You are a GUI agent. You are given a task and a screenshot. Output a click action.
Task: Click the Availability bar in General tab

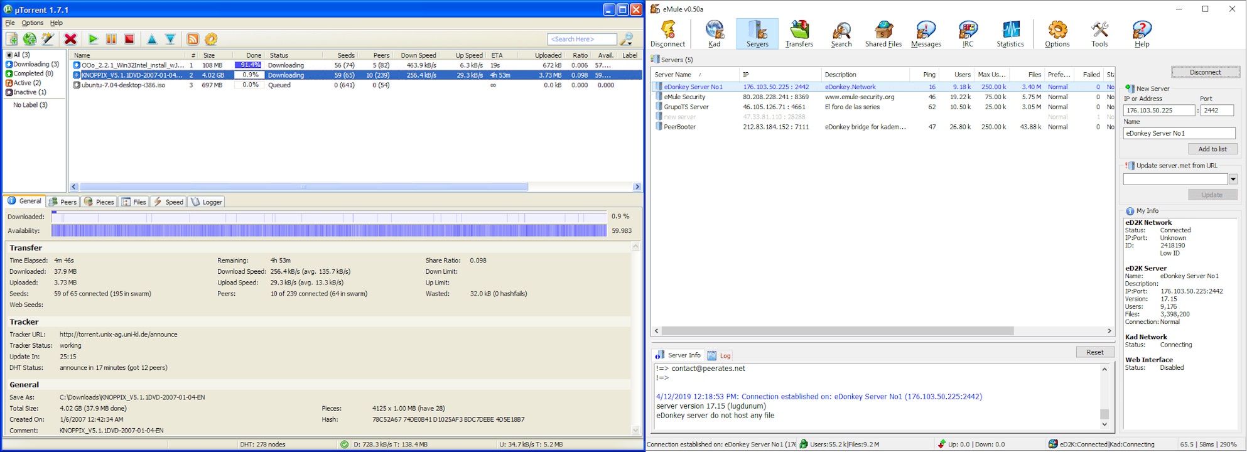pos(329,230)
